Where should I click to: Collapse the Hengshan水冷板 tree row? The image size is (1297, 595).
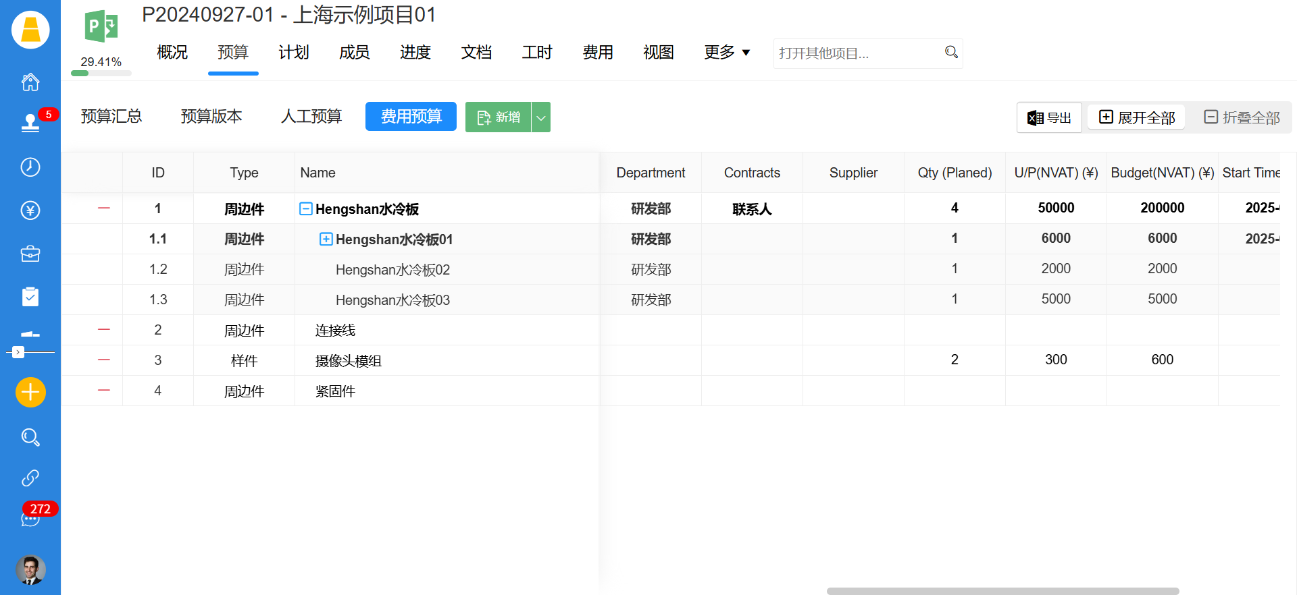(x=306, y=209)
